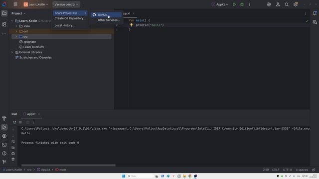
Task: Collapse the Version control dropdown
Action: [x=66, y=4]
